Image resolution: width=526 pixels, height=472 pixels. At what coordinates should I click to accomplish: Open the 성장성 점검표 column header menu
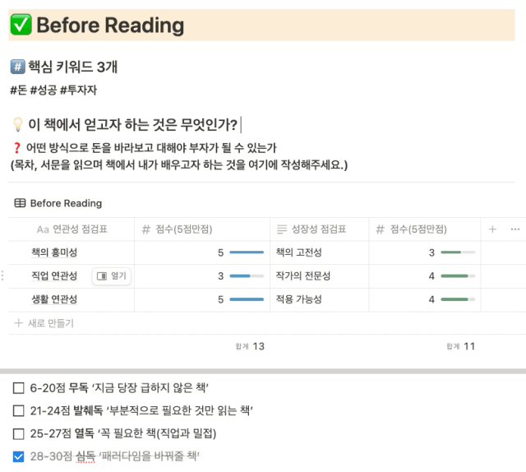pos(319,229)
